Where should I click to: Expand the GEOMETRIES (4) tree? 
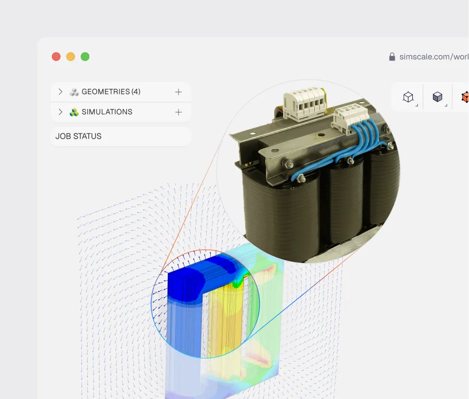60,91
